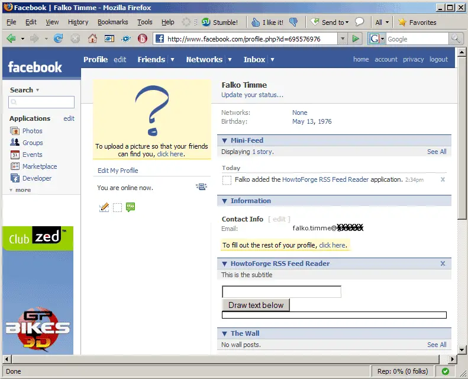Close the HowtoForge RSS Feed Reader box
Image resolution: width=468 pixels, height=379 pixels.
click(x=443, y=264)
